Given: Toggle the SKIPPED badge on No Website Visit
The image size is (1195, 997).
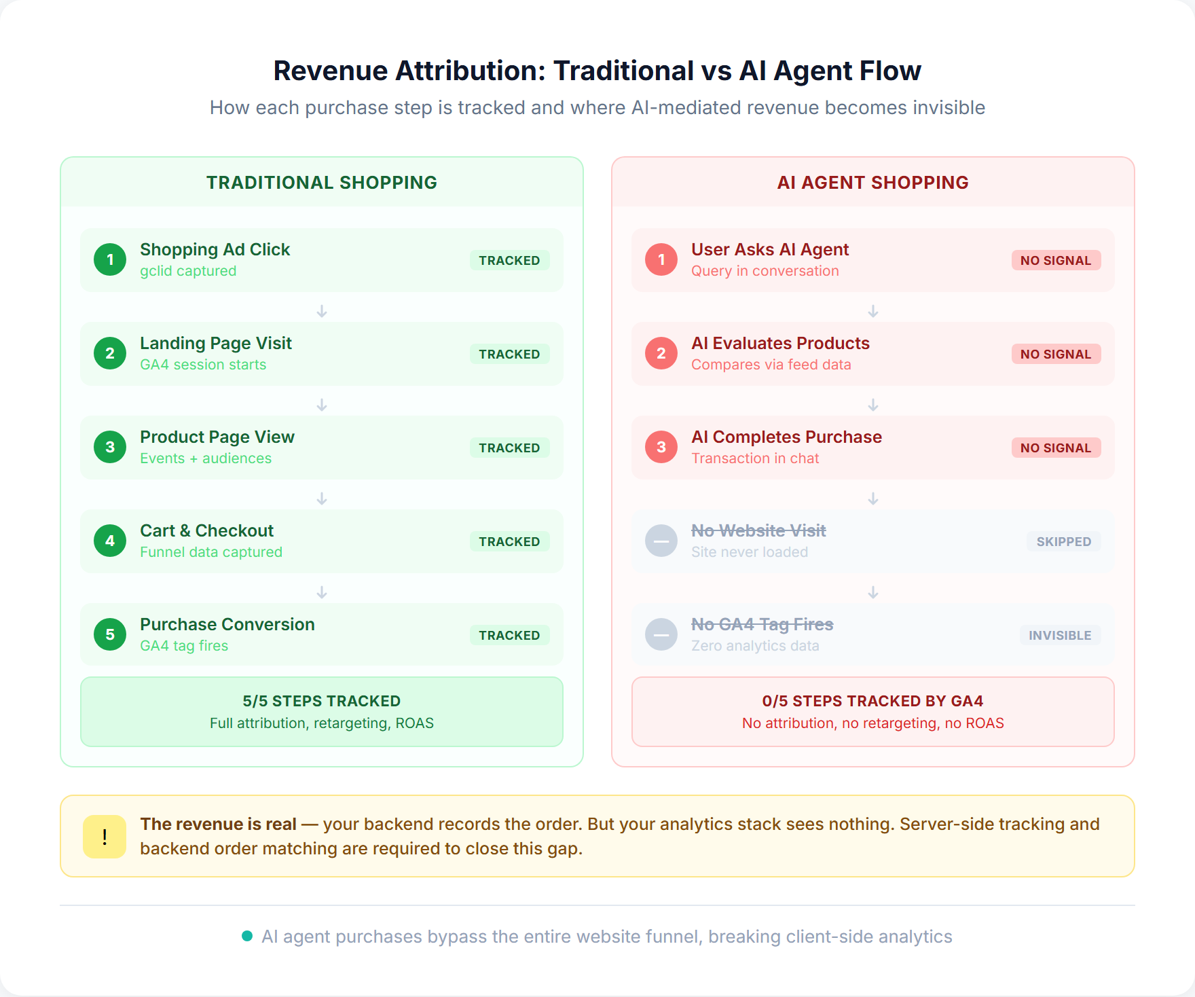Looking at the screenshot, I should (1063, 541).
